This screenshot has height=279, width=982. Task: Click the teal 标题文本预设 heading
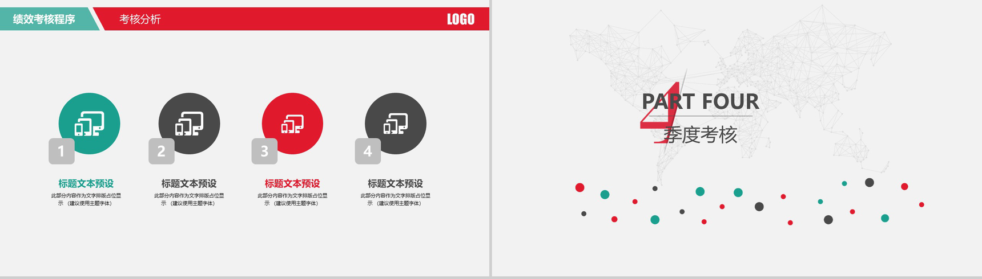click(86, 183)
